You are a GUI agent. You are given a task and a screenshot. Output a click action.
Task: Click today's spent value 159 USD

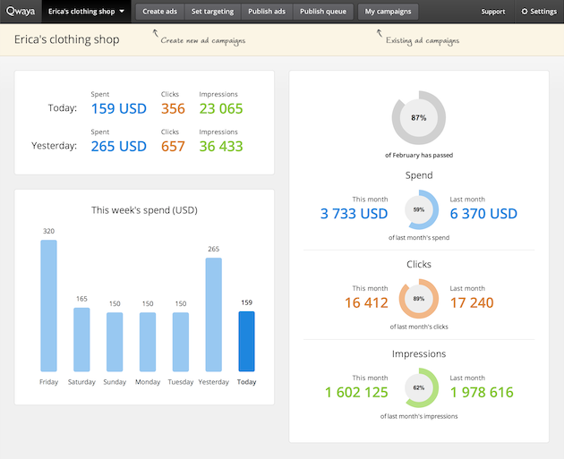pos(119,108)
